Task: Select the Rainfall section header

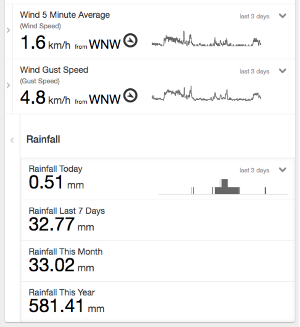Action: pyautogui.click(x=43, y=140)
